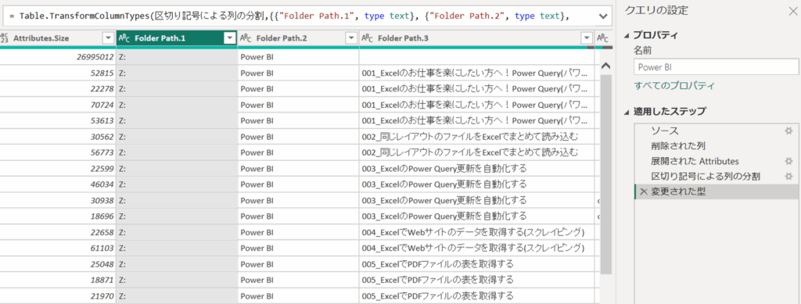Change Attributes.Size data type icon
The height and width of the screenshot is (304, 801).
click(x=4, y=38)
